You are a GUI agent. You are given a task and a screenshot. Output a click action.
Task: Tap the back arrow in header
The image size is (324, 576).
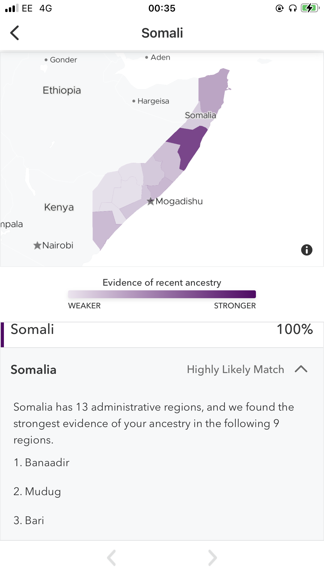[x=15, y=33]
